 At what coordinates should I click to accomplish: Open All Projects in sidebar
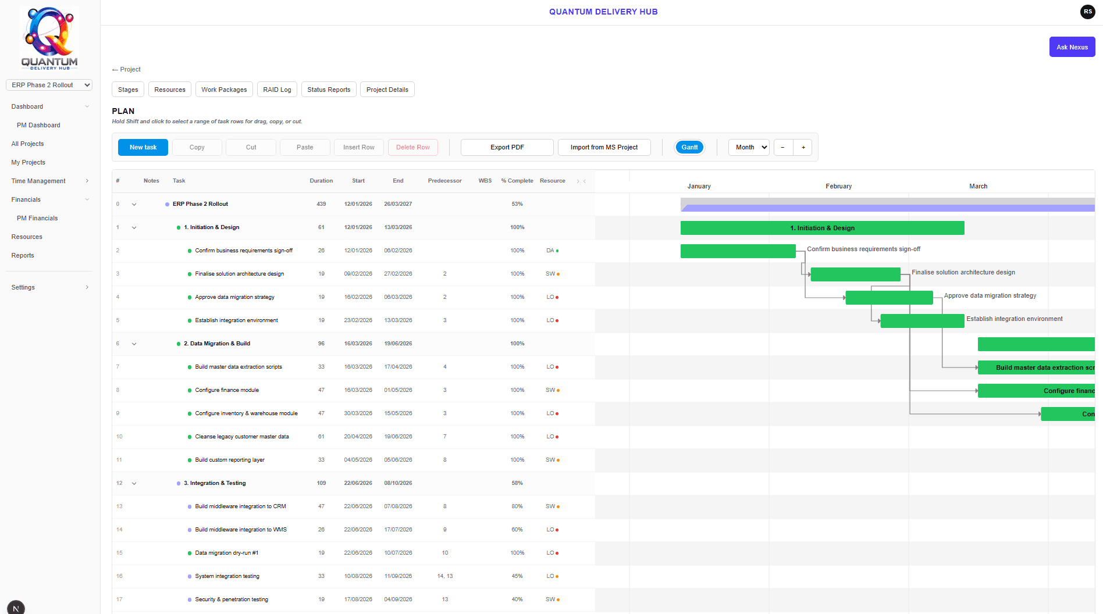(27, 144)
